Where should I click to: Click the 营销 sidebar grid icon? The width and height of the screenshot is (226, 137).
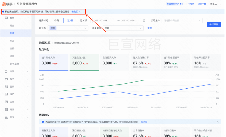6,87
